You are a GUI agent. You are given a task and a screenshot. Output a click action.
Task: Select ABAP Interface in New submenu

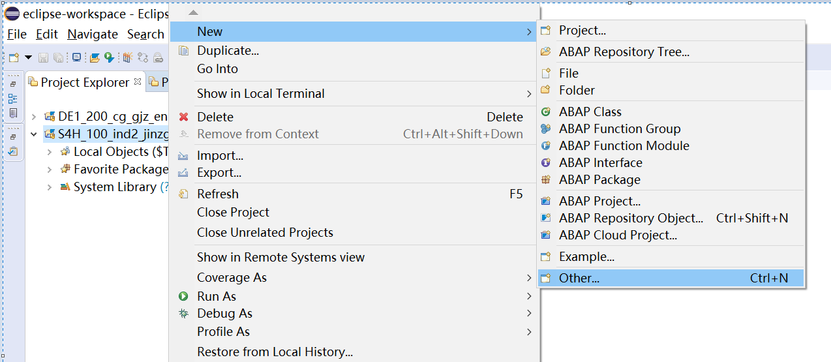pos(671,162)
